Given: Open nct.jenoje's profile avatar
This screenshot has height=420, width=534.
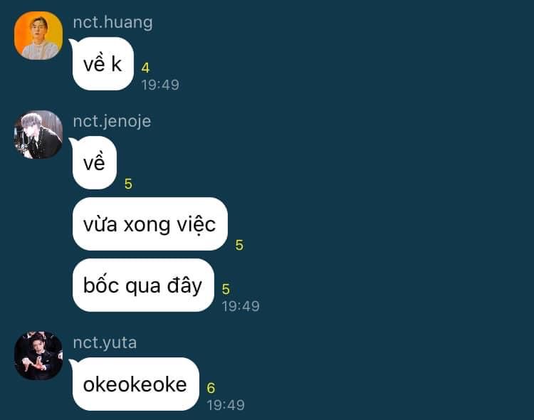Looking at the screenshot, I should pyautogui.click(x=38, y=135).
